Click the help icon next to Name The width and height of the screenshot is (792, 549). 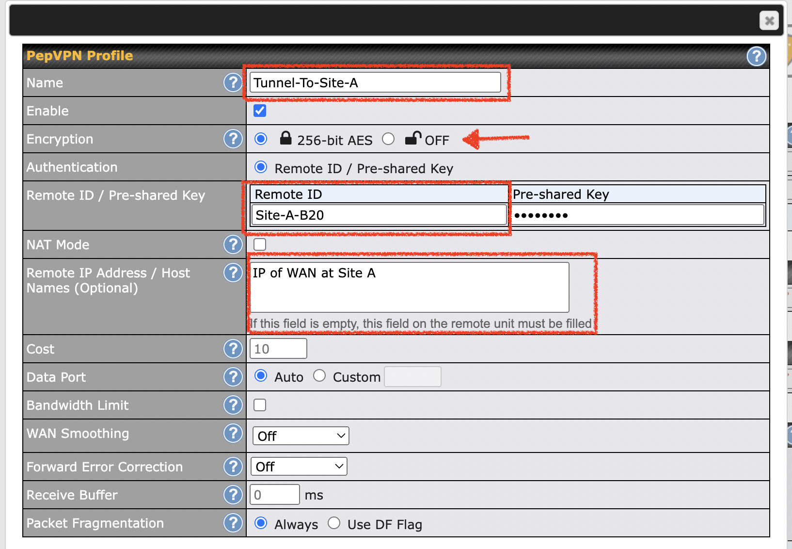(233, 82)
